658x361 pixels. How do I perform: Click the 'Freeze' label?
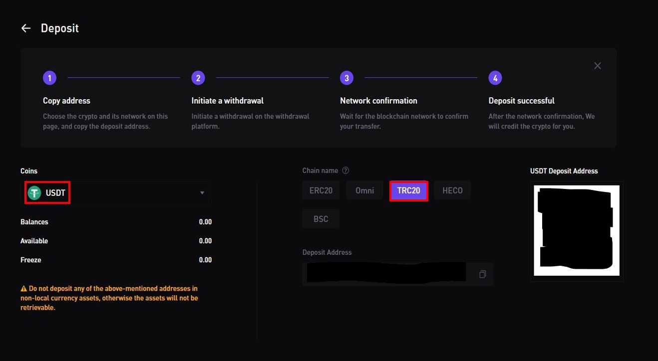[31, 260]
